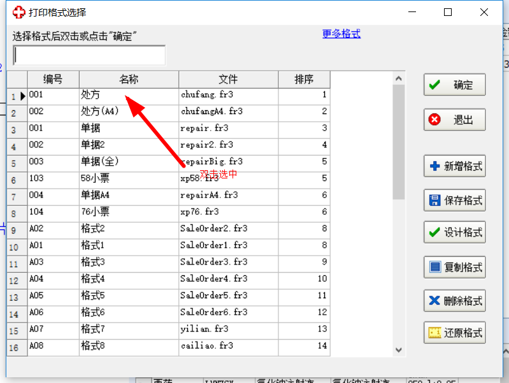Select the 格式3 name cell

[x=129, y=263]
